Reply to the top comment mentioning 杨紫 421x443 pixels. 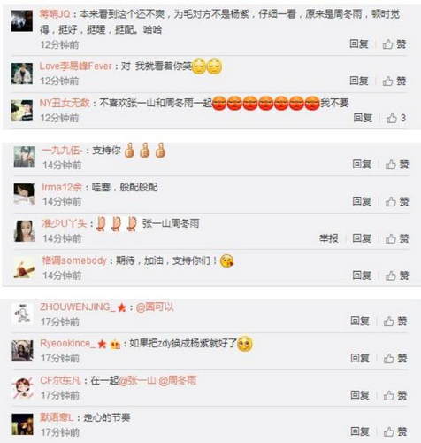tap(359, 44)
